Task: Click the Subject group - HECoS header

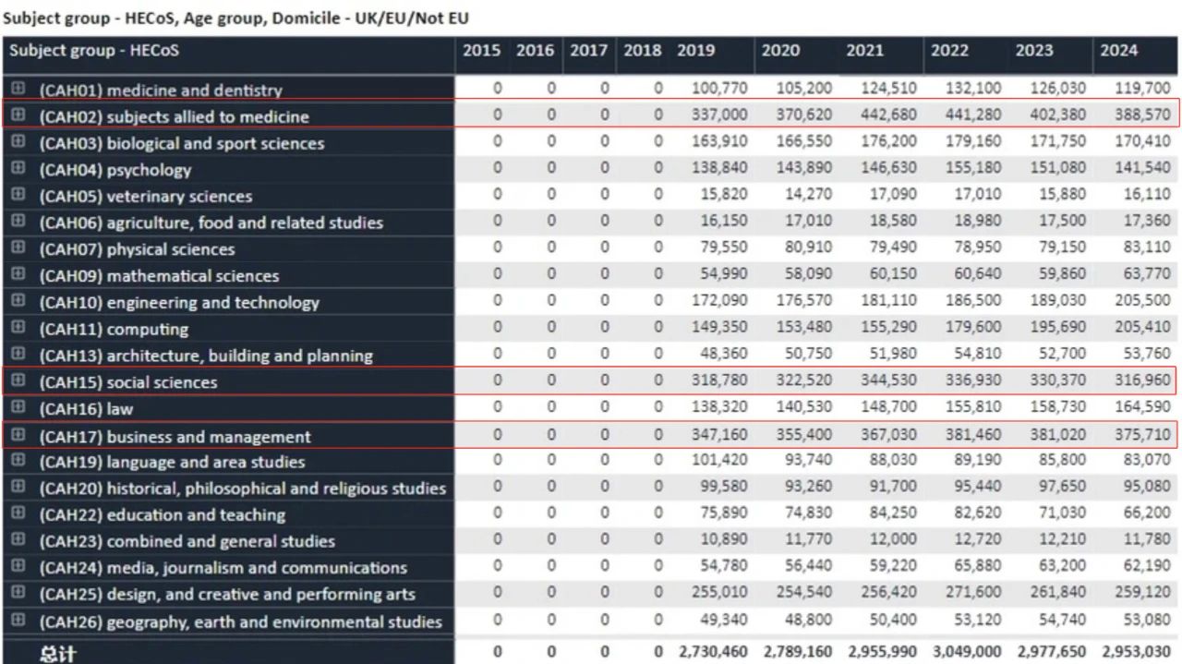Action: coord(94,51)
